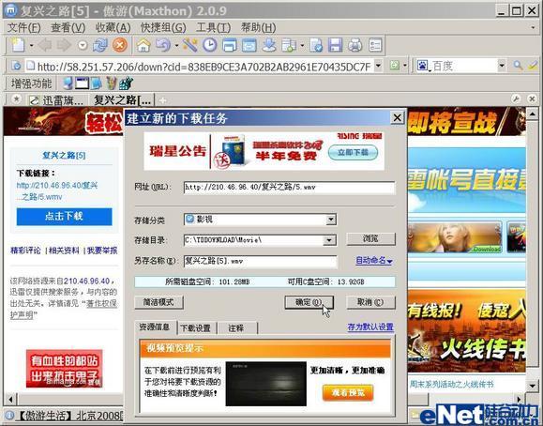Open the back/forward history round dropdown

[x=83, y=45]
